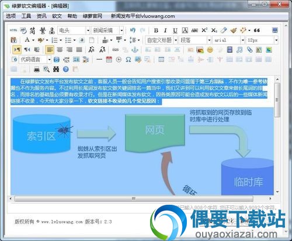The height and width of the screenshot is (241, 292).
Task: Apply superscript formatting
Action: coord(204,30)
